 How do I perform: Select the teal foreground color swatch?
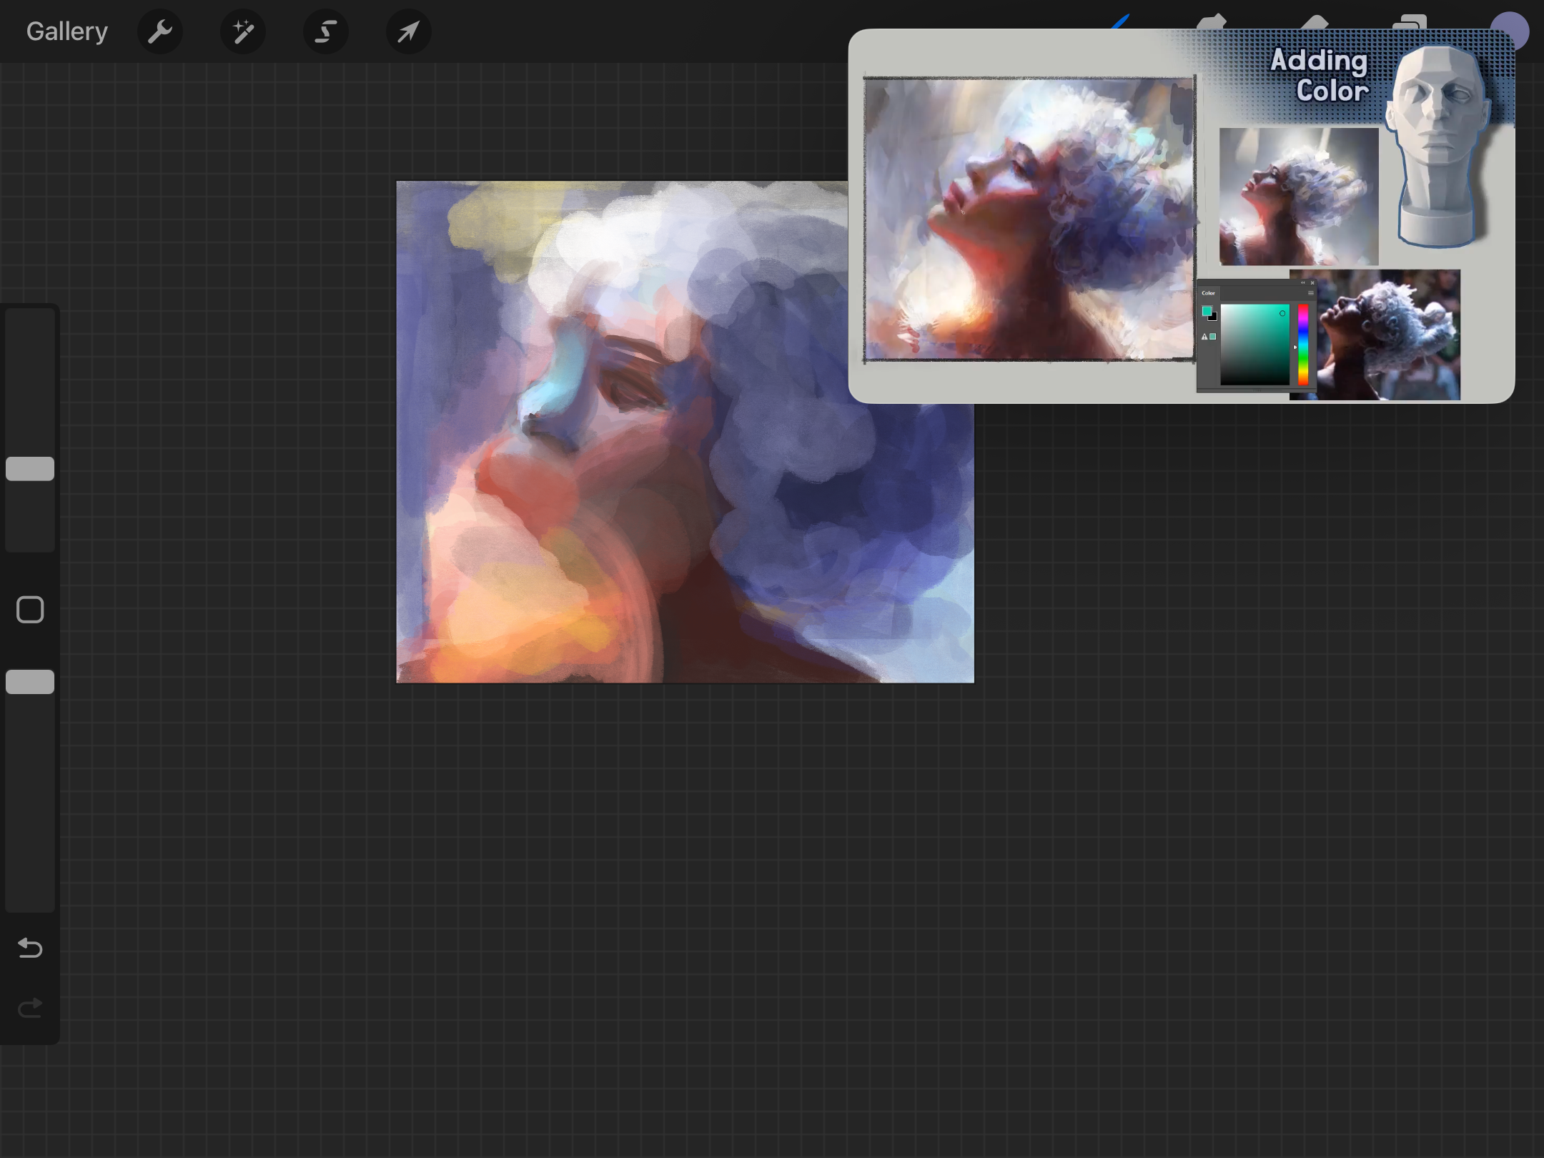click(x=1207, y=310)
